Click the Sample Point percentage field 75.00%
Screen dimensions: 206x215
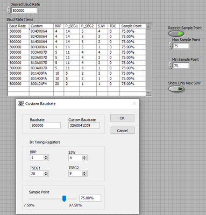90,198
